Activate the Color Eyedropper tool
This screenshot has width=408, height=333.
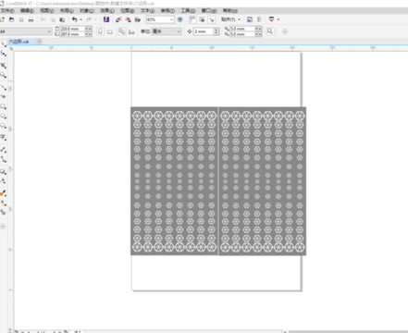4,193
